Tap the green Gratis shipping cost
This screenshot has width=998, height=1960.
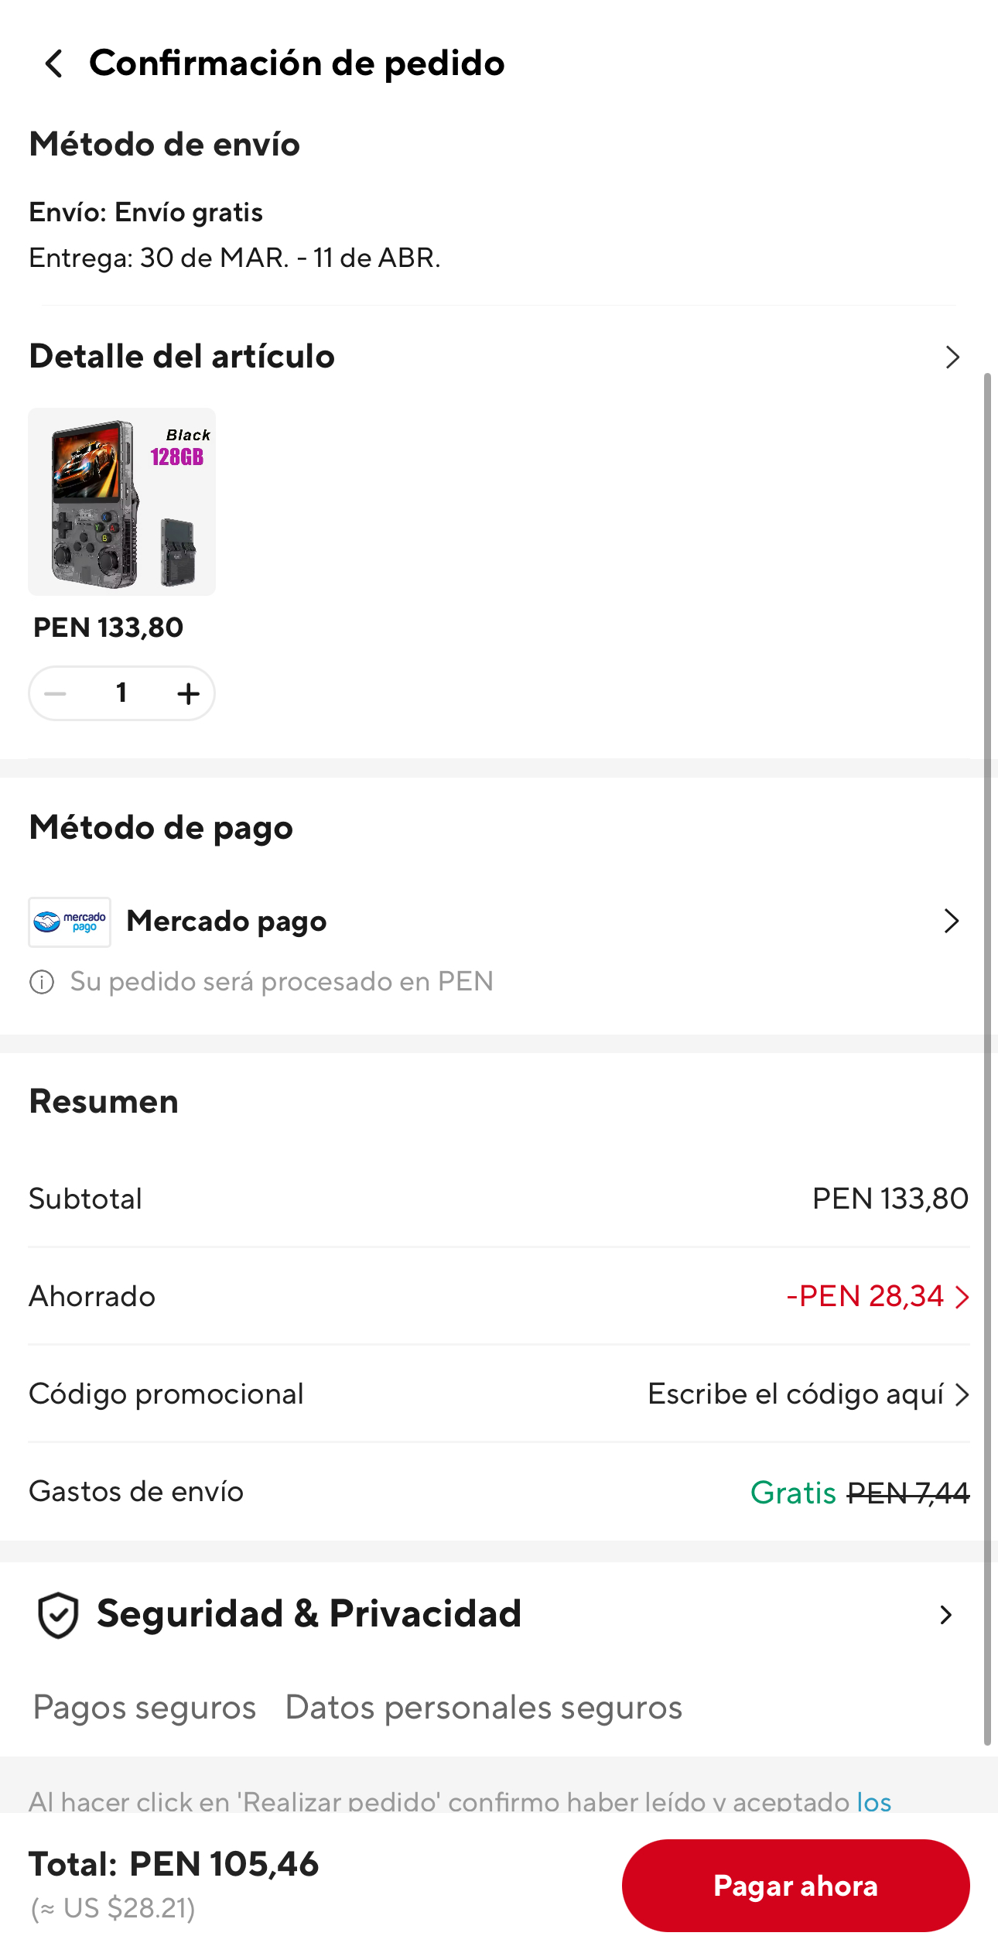pos(793,1493)
